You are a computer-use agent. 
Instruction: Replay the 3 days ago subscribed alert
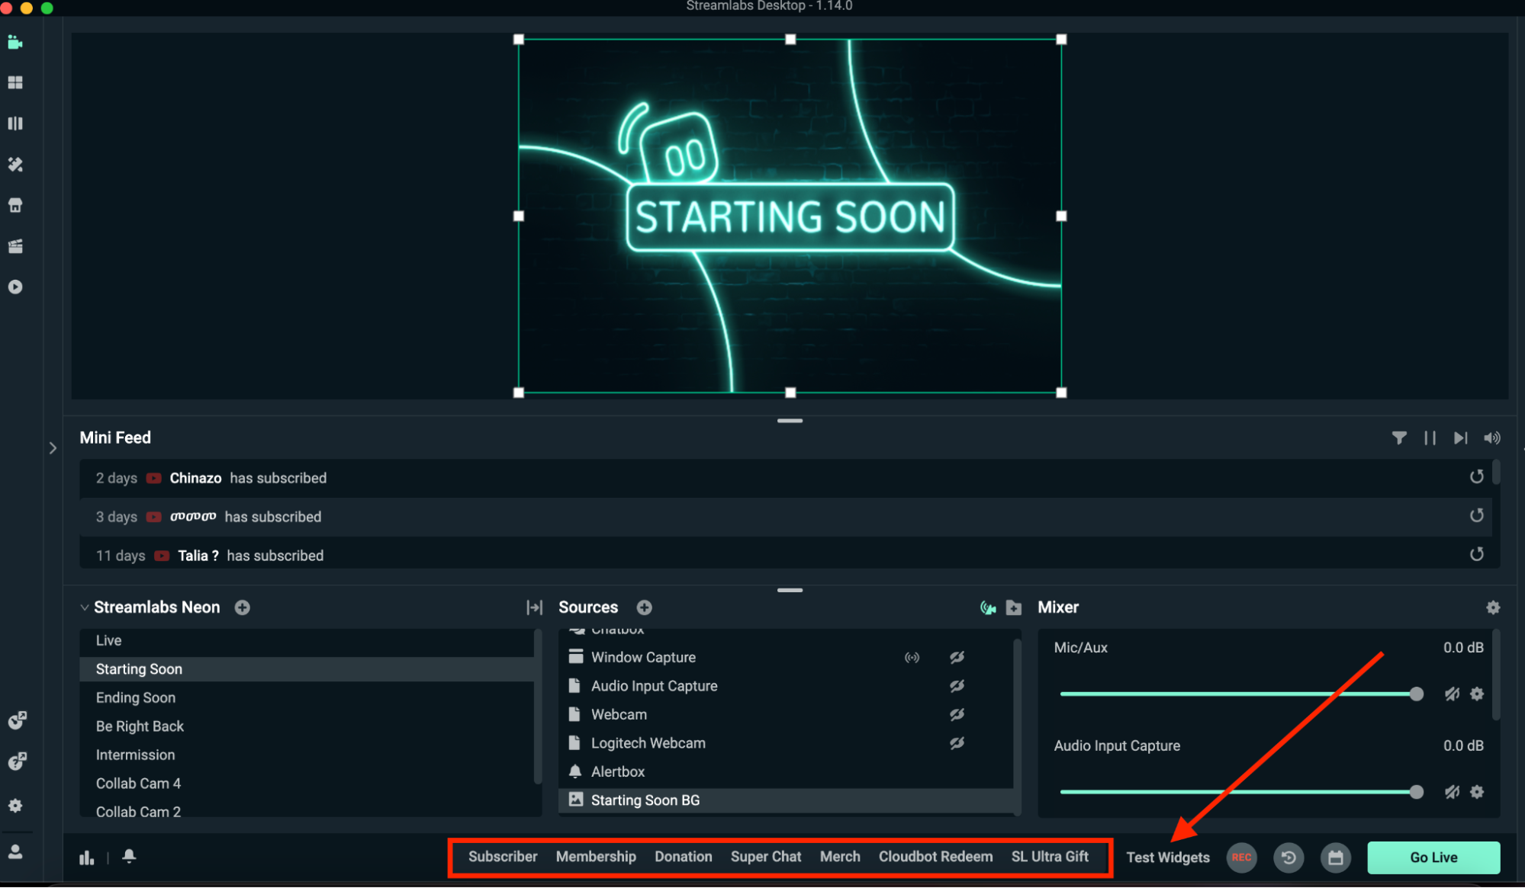point(1477,516)
